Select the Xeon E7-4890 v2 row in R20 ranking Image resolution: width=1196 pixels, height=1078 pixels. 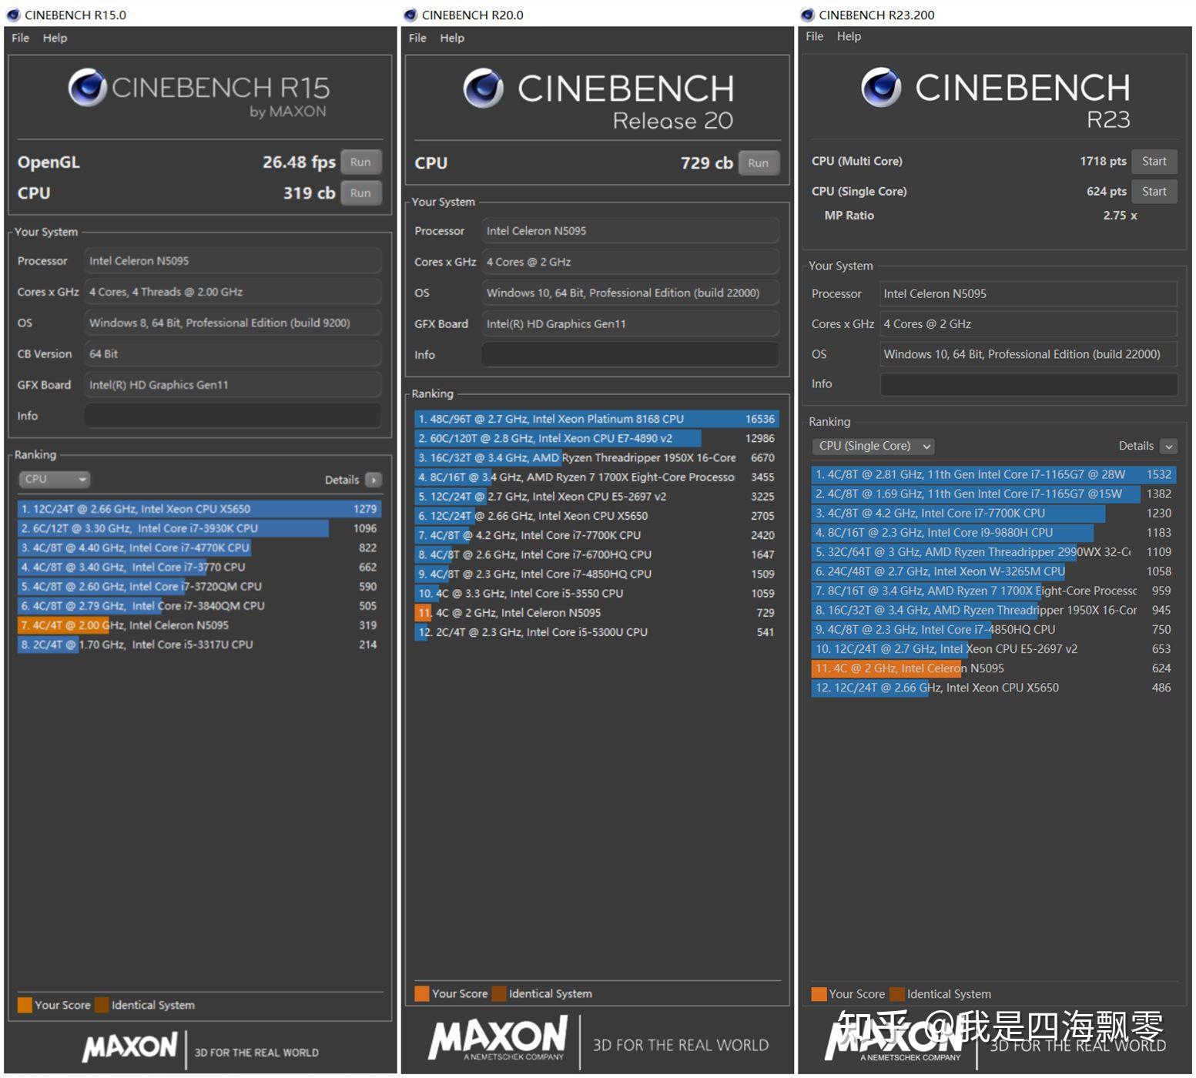596,438
